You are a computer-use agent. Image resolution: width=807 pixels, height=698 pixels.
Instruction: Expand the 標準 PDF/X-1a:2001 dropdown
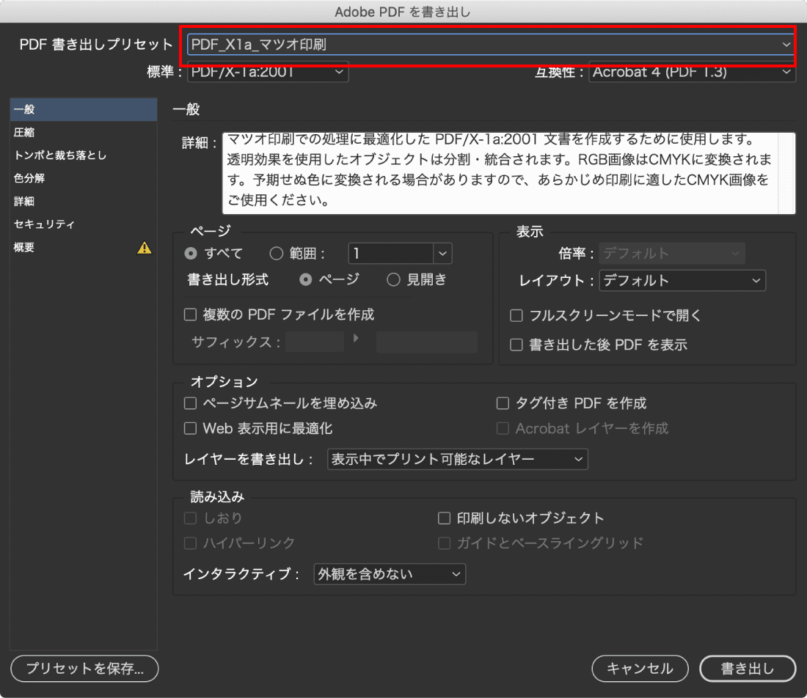point(268,72)
